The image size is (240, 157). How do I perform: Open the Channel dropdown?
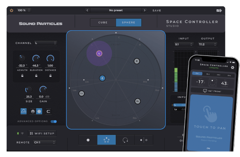[45, 43]
